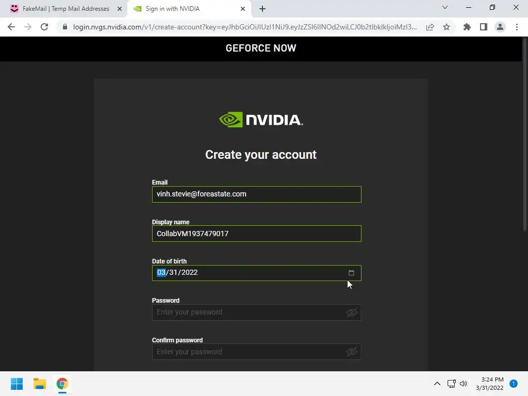Screen dimensions: 528x396
Task: Minimize the Chrome window
Action: 468,7
